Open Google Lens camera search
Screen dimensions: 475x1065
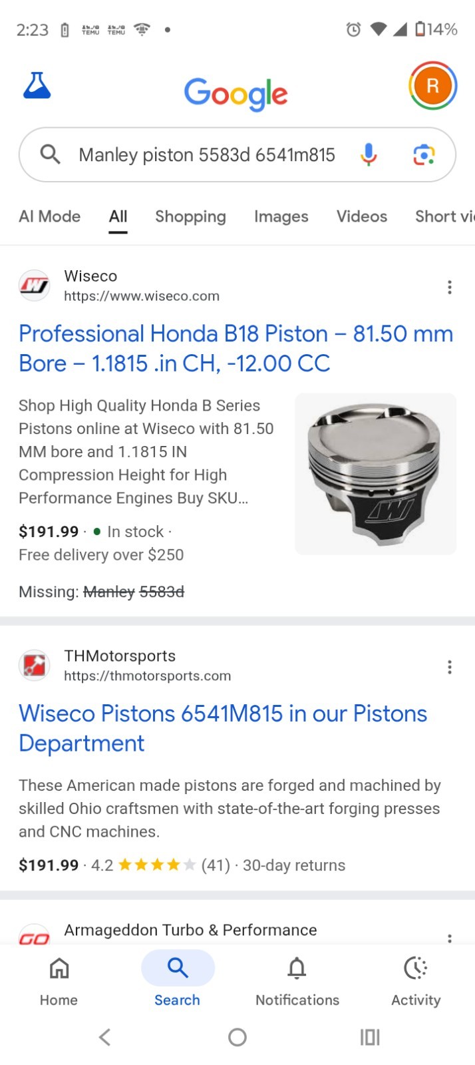(x=424, y=154)
